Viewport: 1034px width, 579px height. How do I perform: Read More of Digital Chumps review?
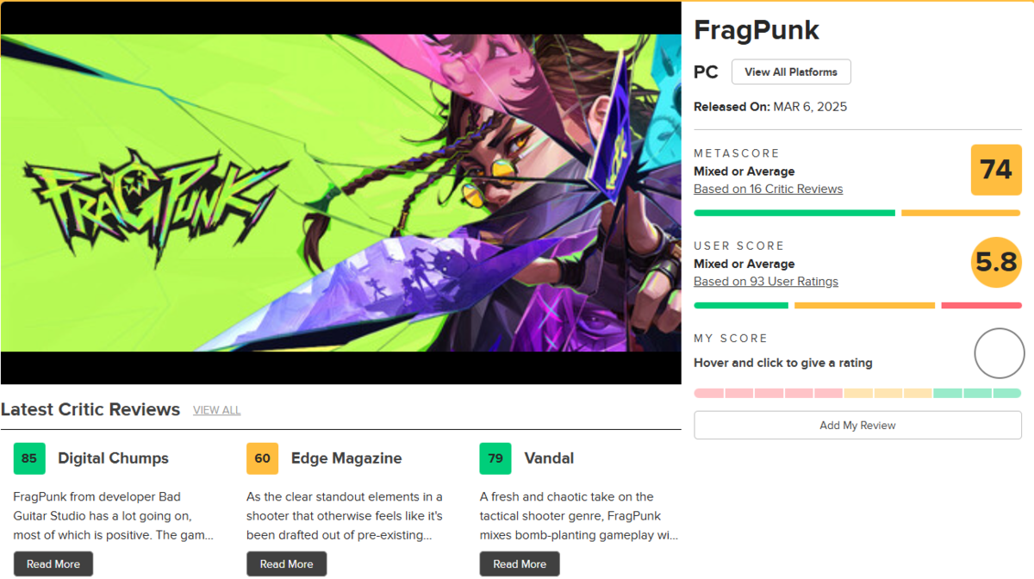(x=53, y=564)
